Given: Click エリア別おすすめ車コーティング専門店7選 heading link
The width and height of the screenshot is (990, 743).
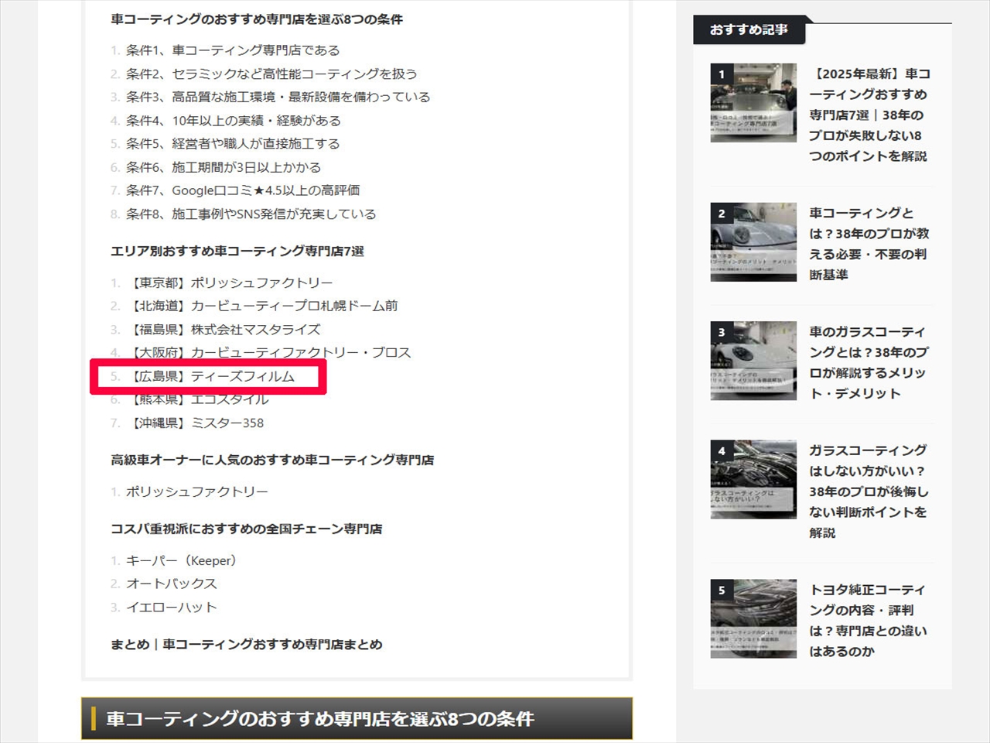Looking at the screenshot, I should pos(237,251).
